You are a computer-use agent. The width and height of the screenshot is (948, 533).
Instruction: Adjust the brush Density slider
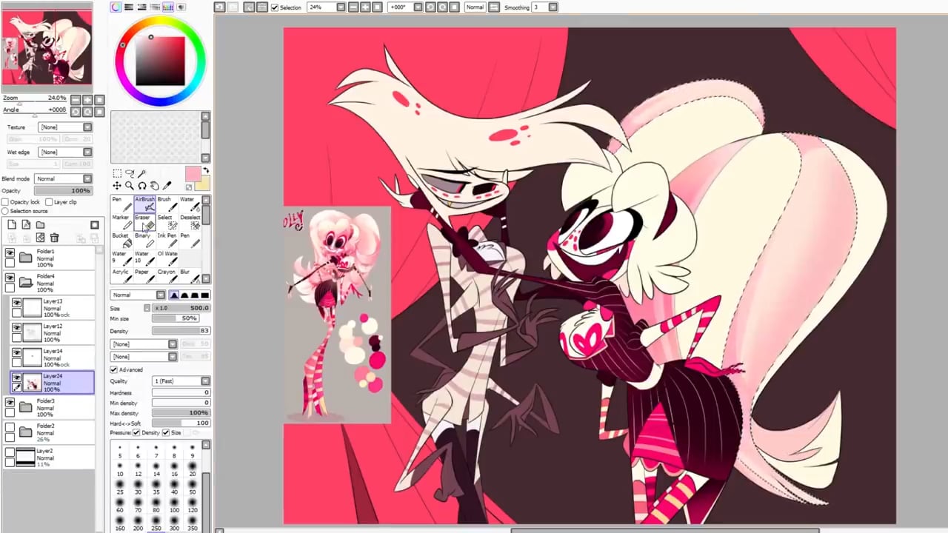click(x=181, y=331)
